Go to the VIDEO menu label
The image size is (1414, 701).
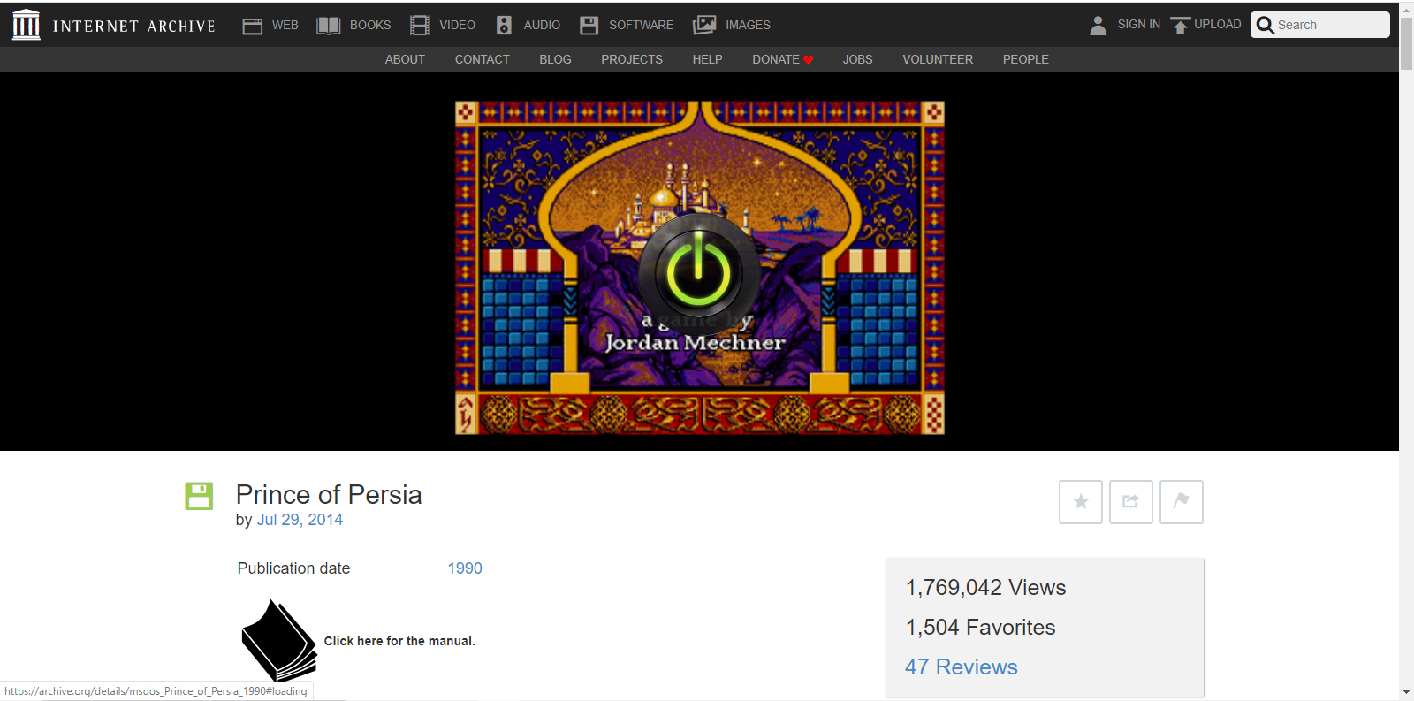pos(457,26)
